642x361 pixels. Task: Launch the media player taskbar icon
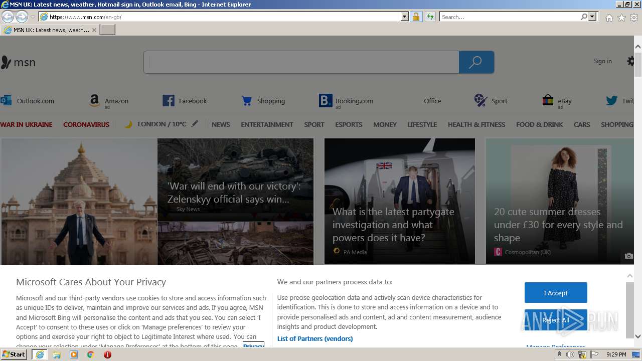(74, 354)
